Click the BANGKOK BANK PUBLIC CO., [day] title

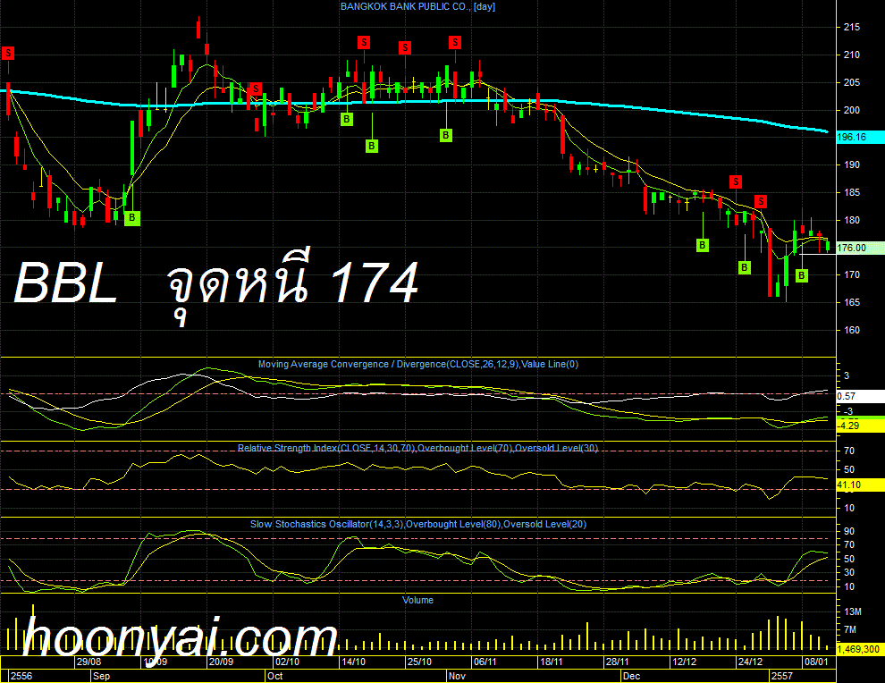coord(417,7)
